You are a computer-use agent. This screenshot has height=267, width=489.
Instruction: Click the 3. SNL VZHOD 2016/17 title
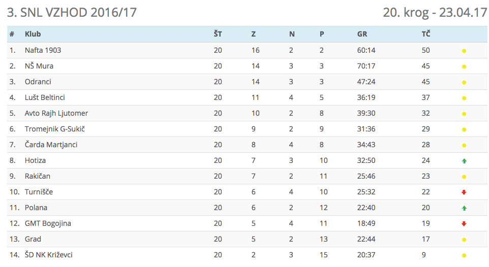(x=72, y=12)
